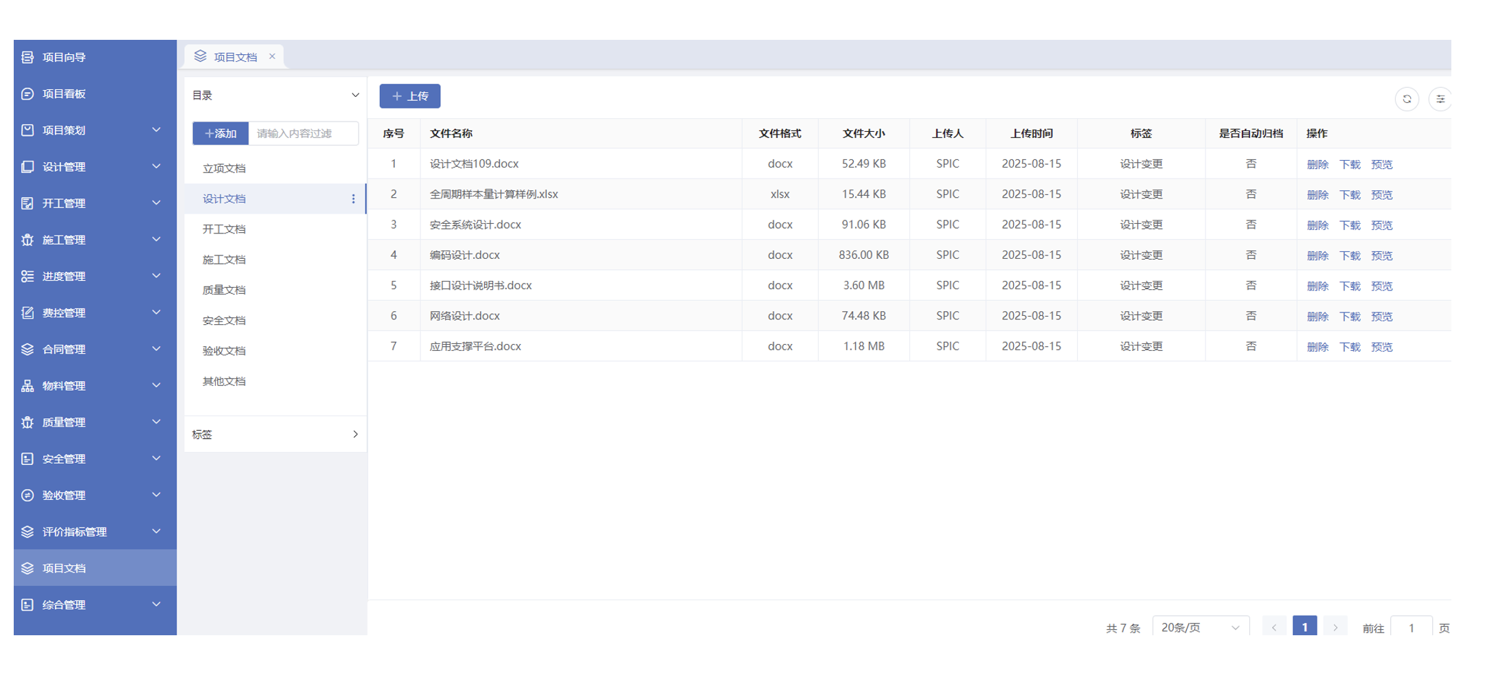Delete the file 设计文档109.docx
The height and width of the screenshot is (684, 1485).
1317,164
